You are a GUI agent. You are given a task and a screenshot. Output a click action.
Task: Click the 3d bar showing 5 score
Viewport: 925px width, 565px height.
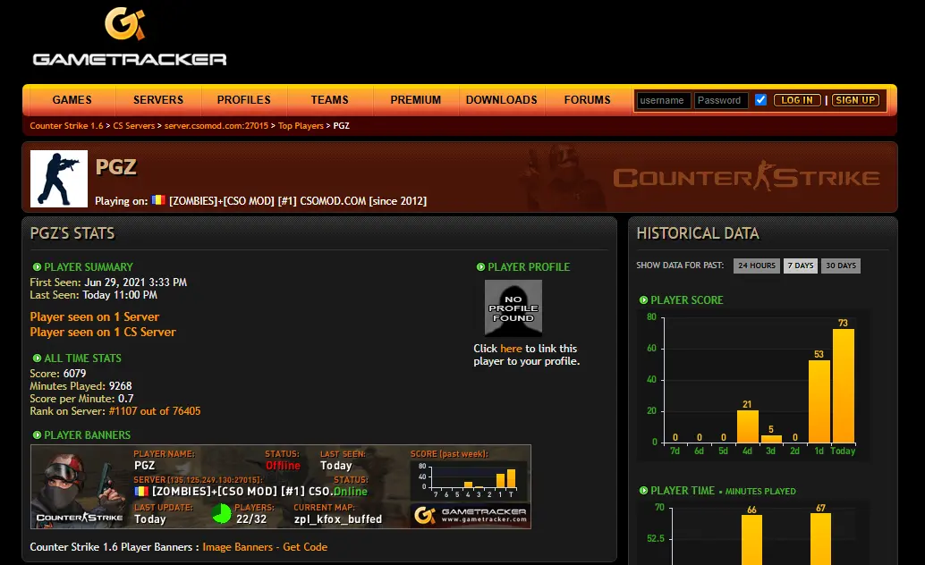(x=771, y=439)
